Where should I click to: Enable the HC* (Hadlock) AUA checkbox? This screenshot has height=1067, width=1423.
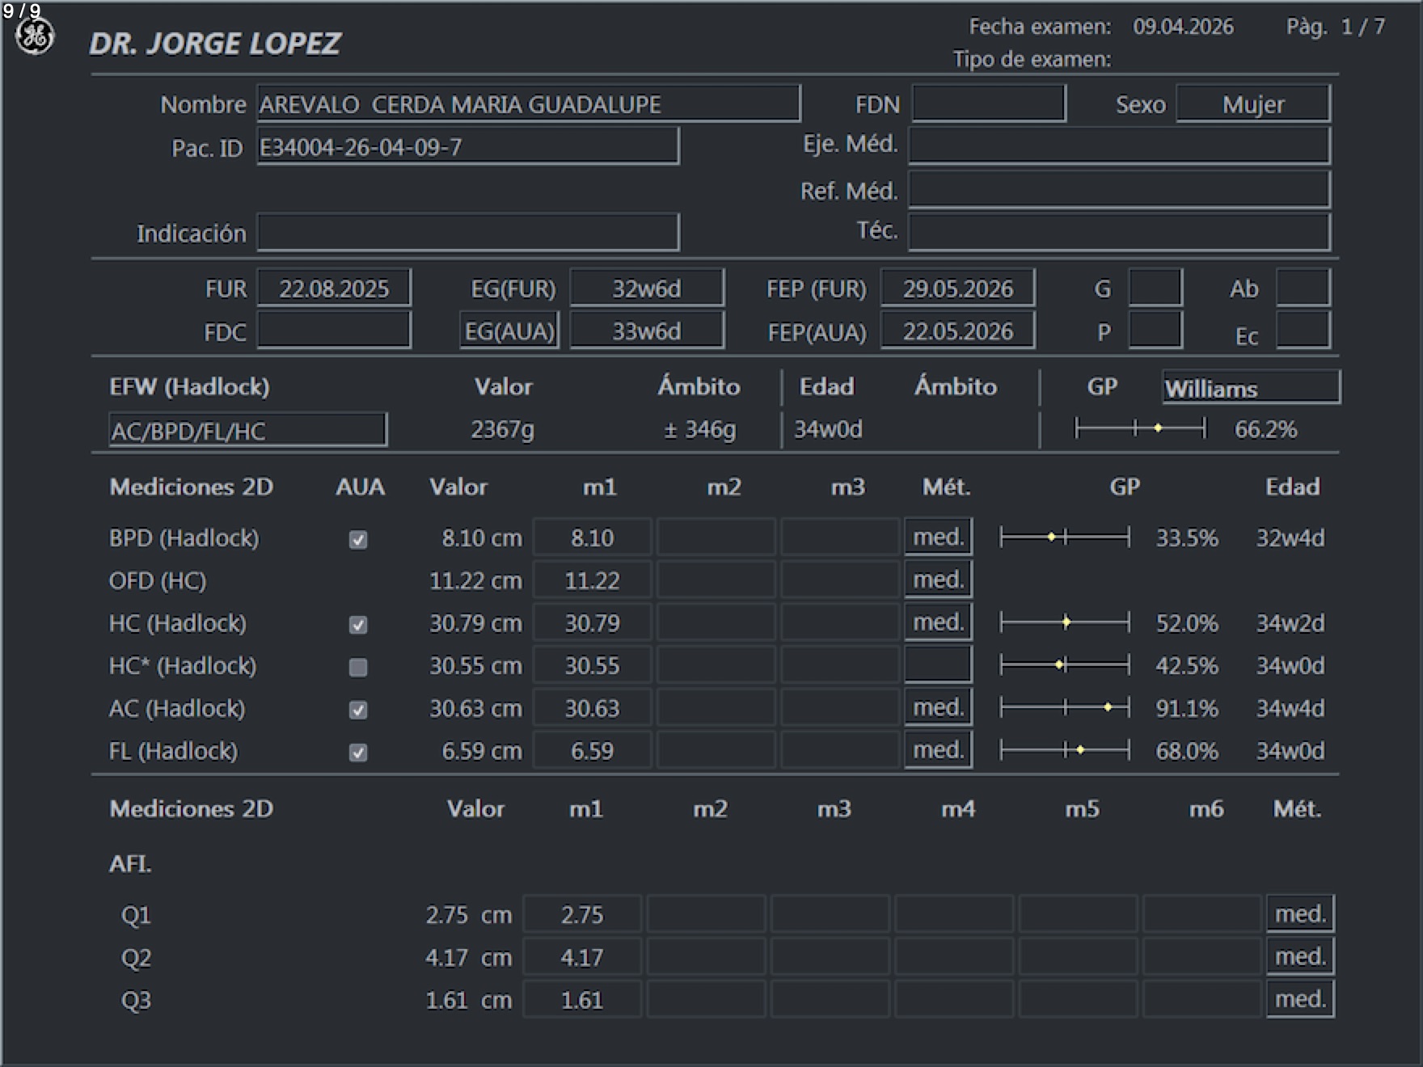[x=358, y=667]
